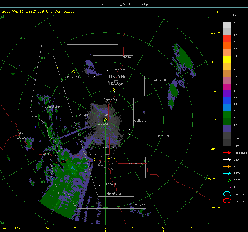248x232 pixels.
Task: Select the Banff label
Action: point(45,154)
